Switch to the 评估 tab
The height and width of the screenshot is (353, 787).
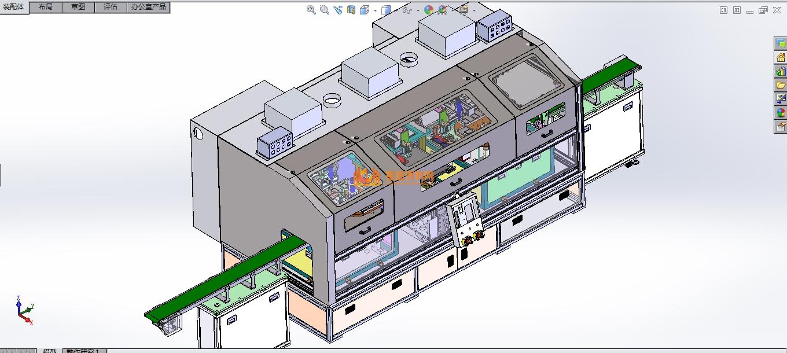click(110, 7)
